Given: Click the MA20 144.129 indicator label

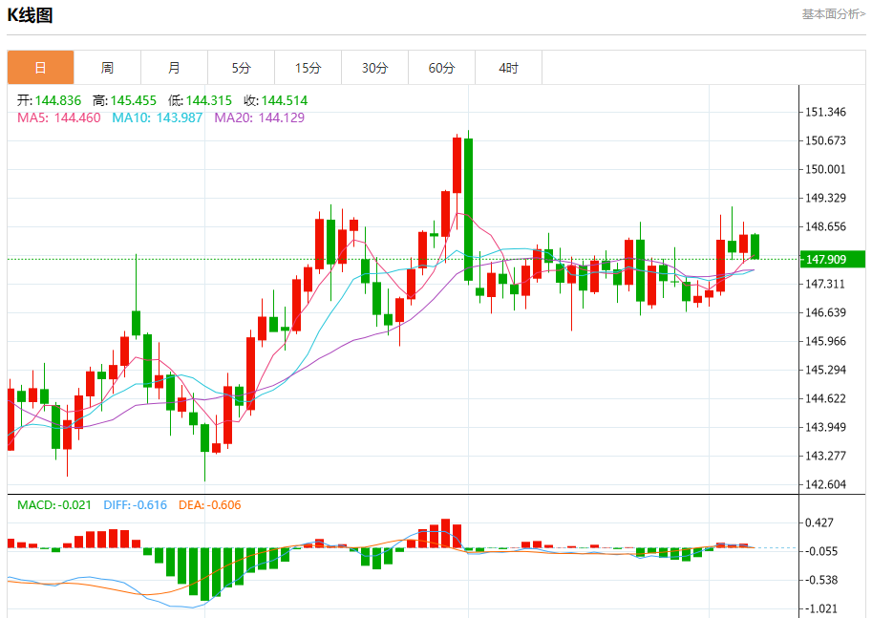Looking at the screenshot, I should 259,117.
